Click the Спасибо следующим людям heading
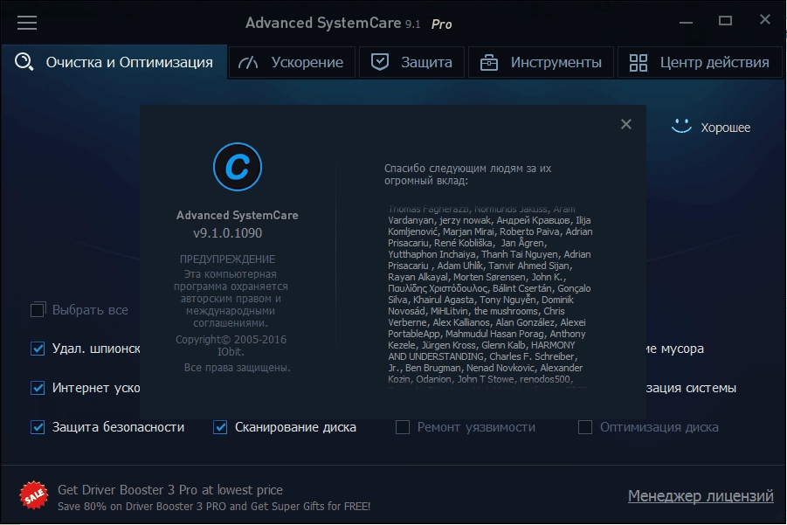Screen dimensions: 787x525 point(467,175)
